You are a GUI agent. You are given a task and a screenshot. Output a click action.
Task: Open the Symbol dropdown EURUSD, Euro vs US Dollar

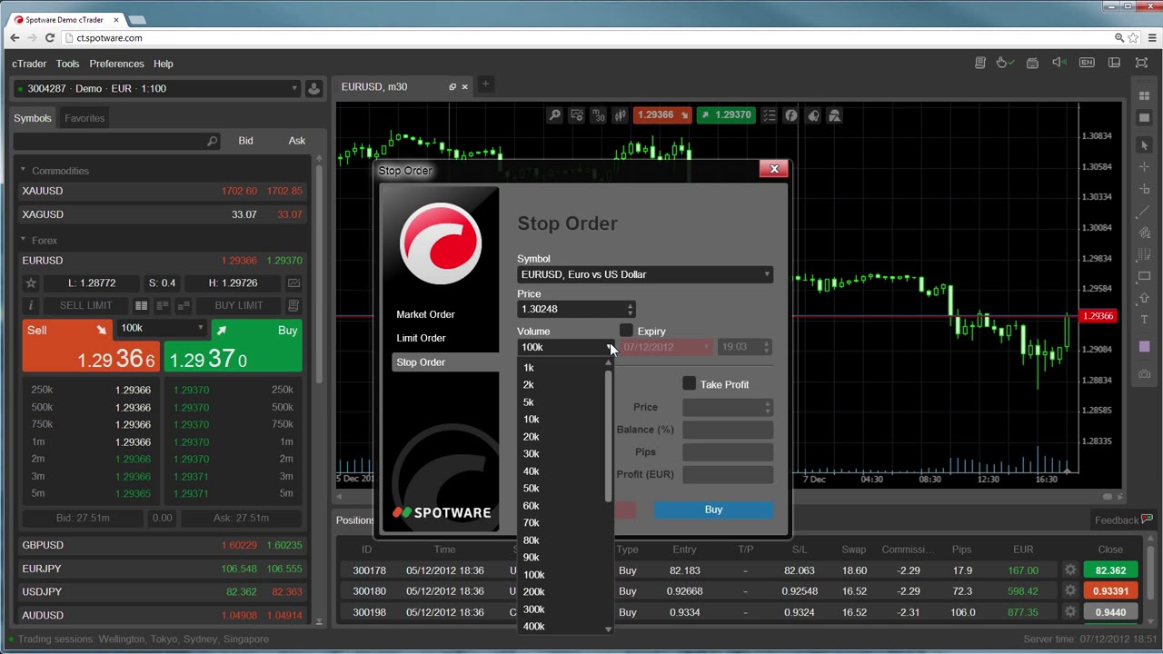click(645, 274)
